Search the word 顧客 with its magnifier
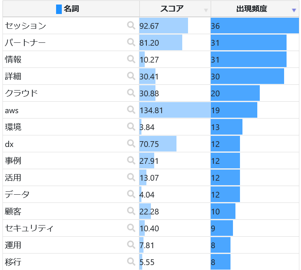Viewport: 301px width, 270px height. (131, 211)
